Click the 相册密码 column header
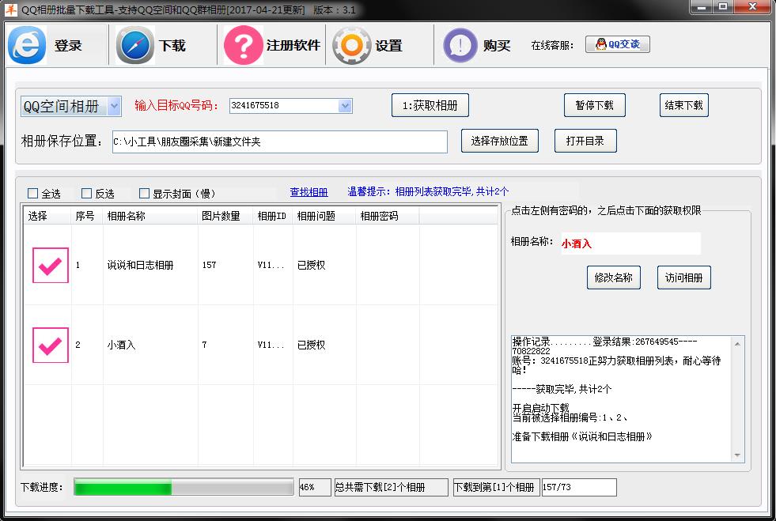The height and width of the screenshot is (521, 776). (x=388, y=216)
